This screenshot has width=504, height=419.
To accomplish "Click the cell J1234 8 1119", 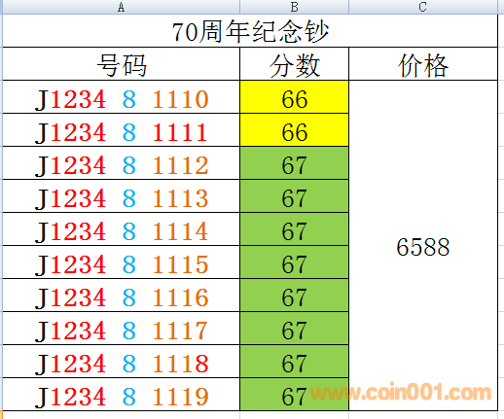I will [121, 395].
